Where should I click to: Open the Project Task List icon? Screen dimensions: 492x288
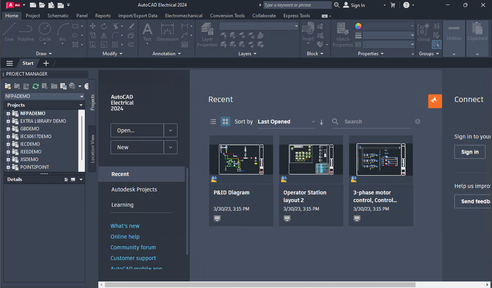click(x=45, y=86)
